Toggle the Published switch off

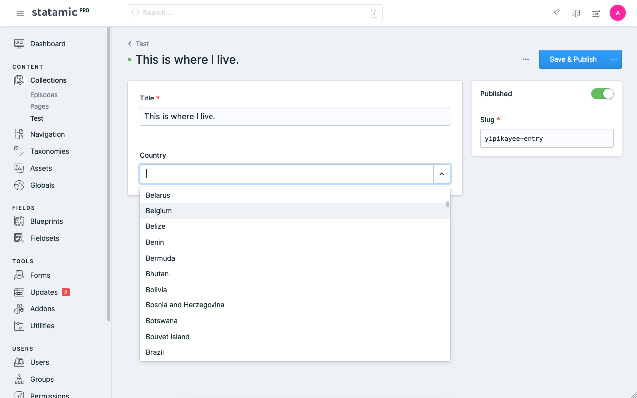pyautogui.click(x=602, y=94)
